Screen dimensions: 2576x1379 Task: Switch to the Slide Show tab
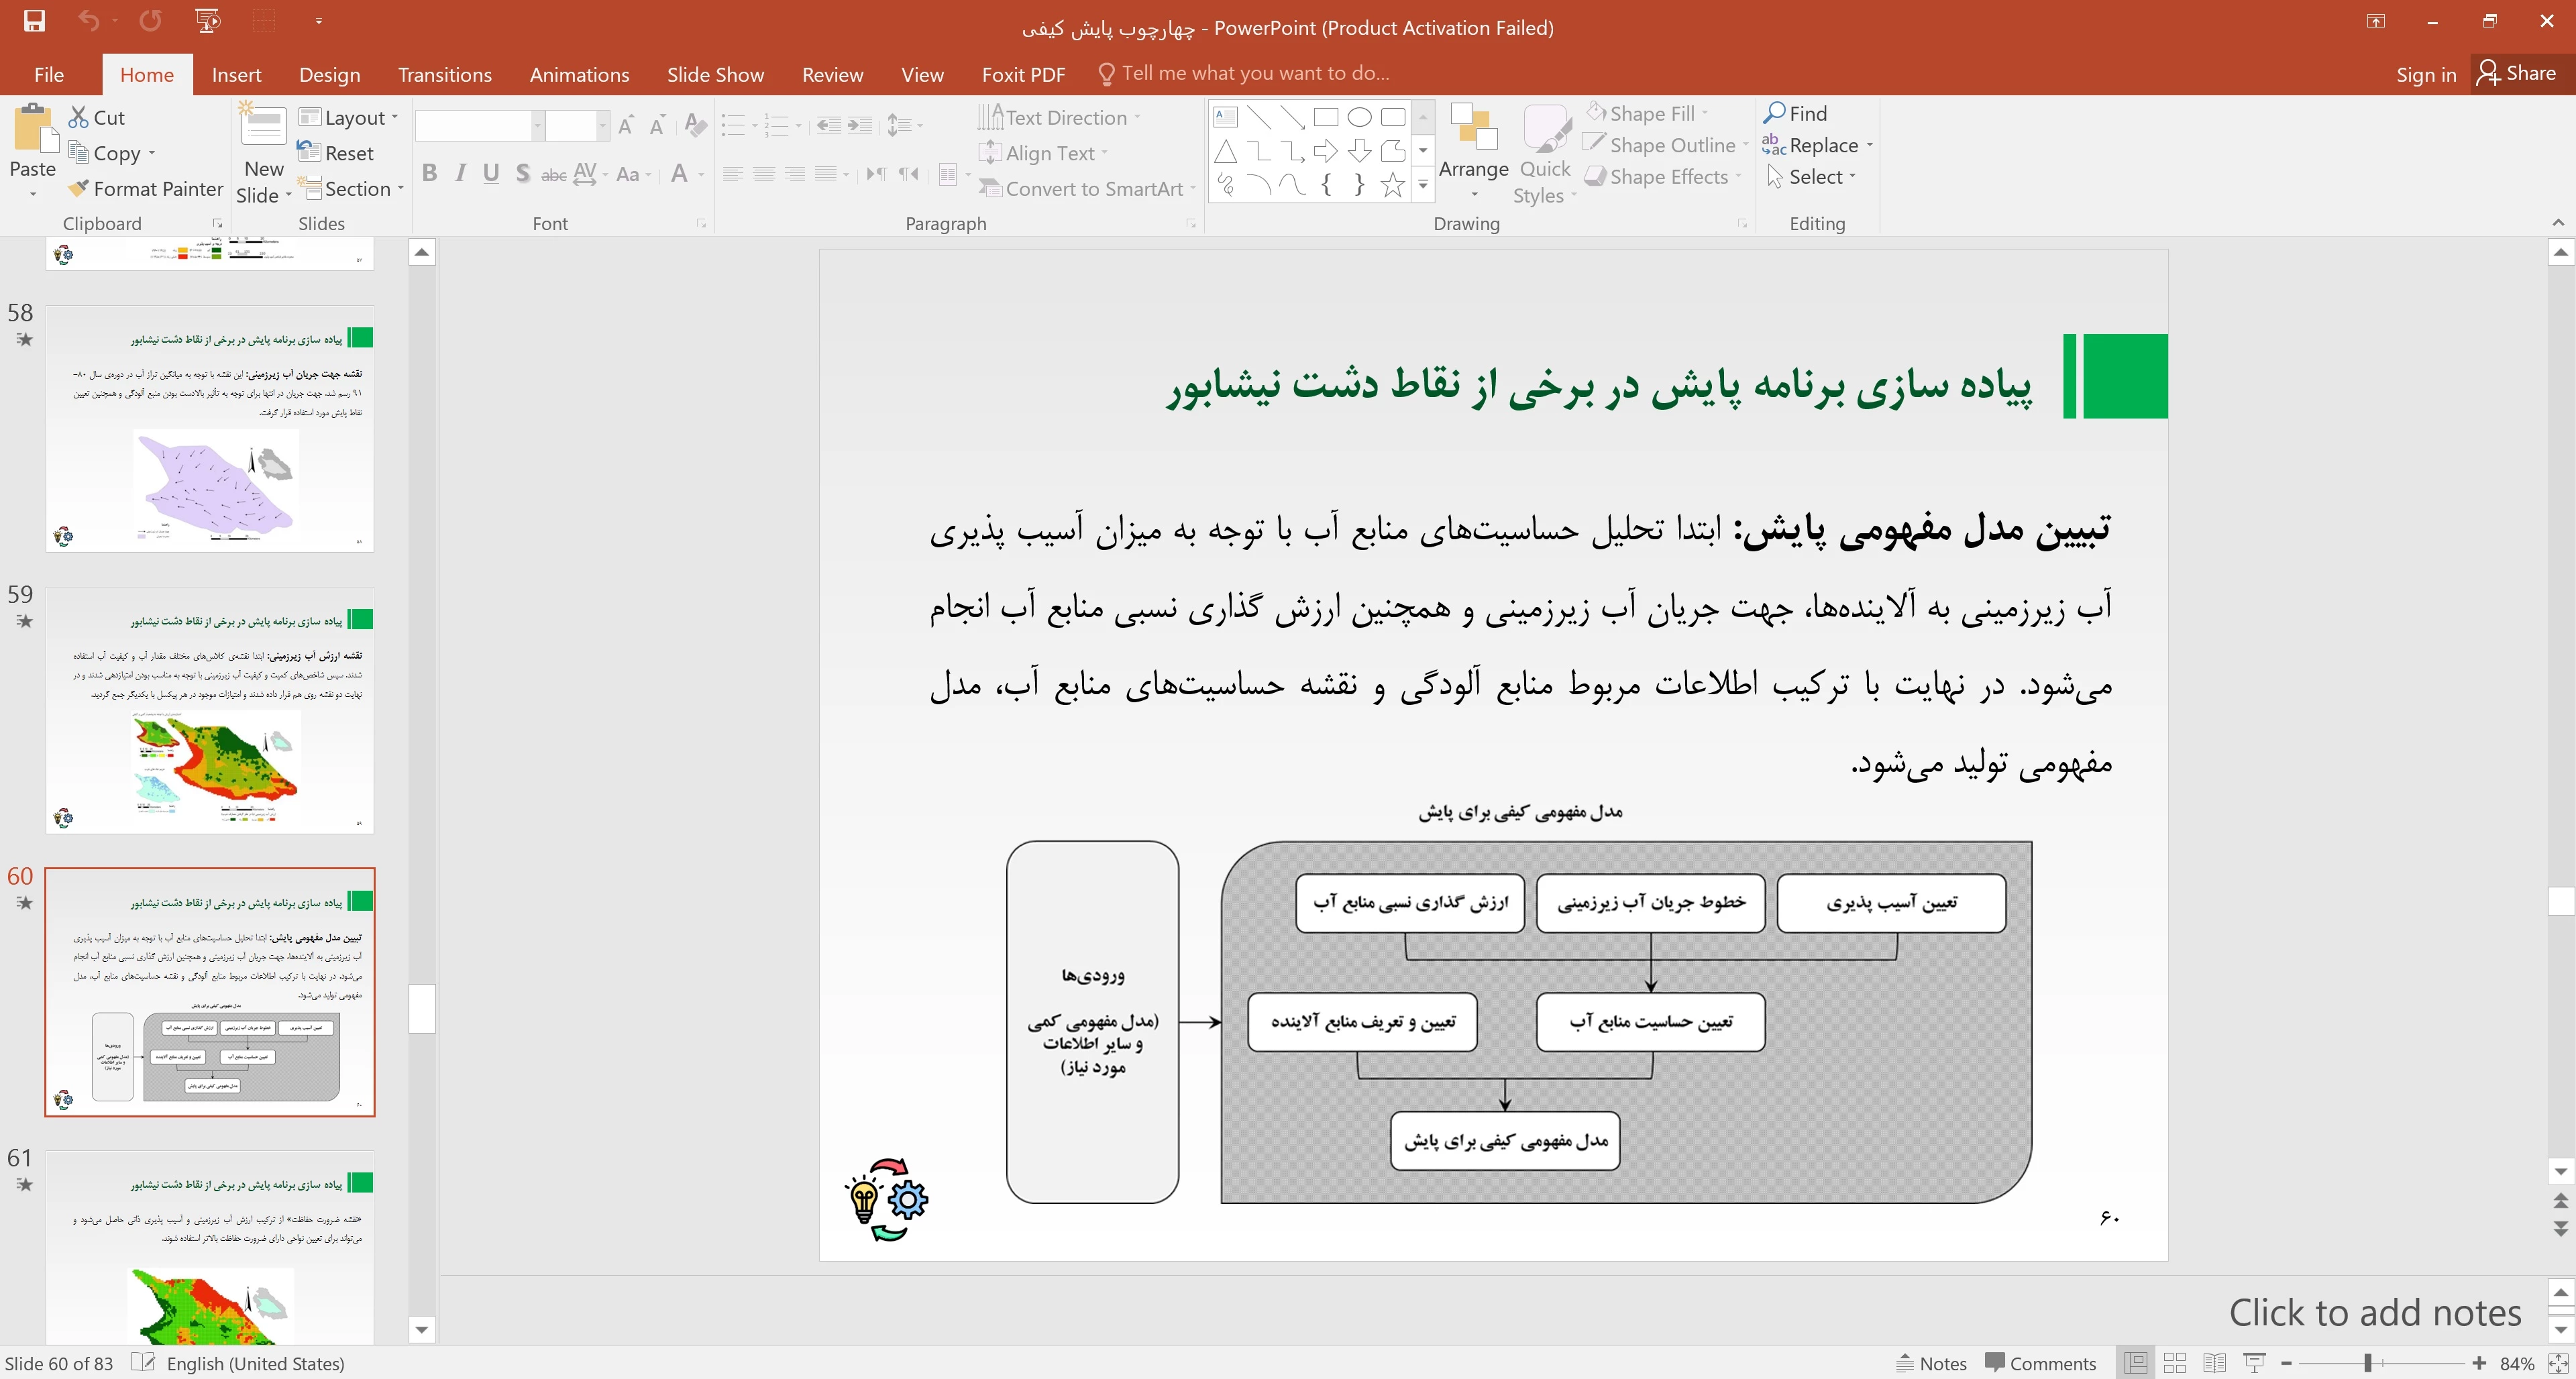point(715,74)
